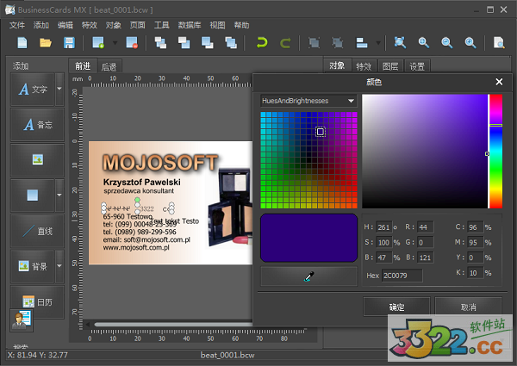
Task: Switch to the 特效 panel tab
Action: (364, 66)
